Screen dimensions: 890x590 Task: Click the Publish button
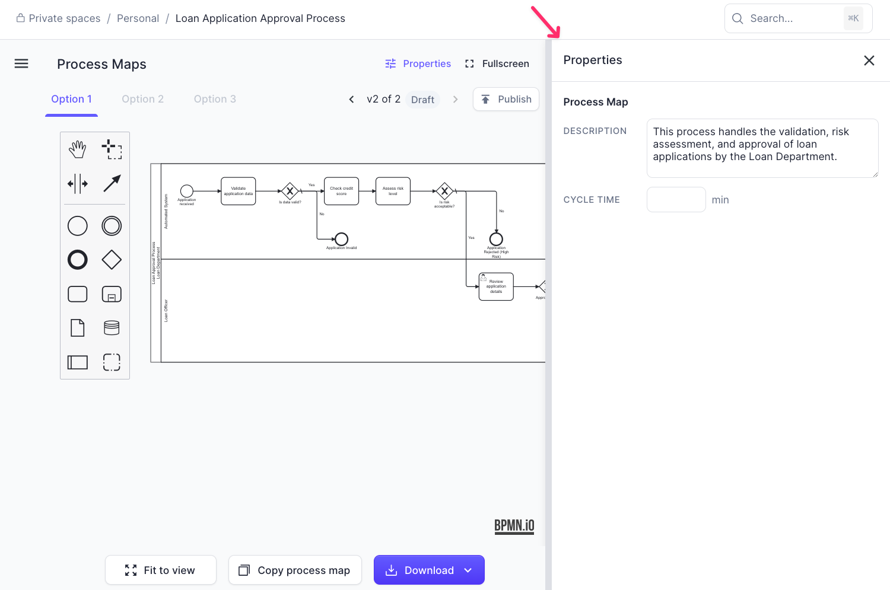coord(506,99)
